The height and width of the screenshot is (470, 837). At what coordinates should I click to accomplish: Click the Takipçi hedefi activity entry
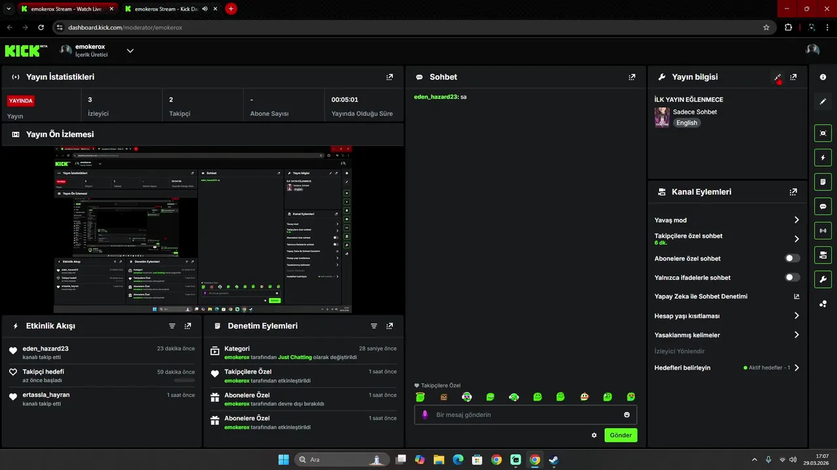coord(101,375)
